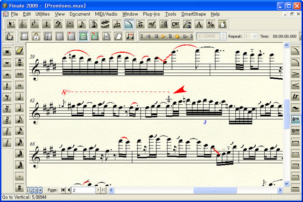Click the highlighted green staff systems icon
This screenshot has width=303, height=202.
coord(83,36)
